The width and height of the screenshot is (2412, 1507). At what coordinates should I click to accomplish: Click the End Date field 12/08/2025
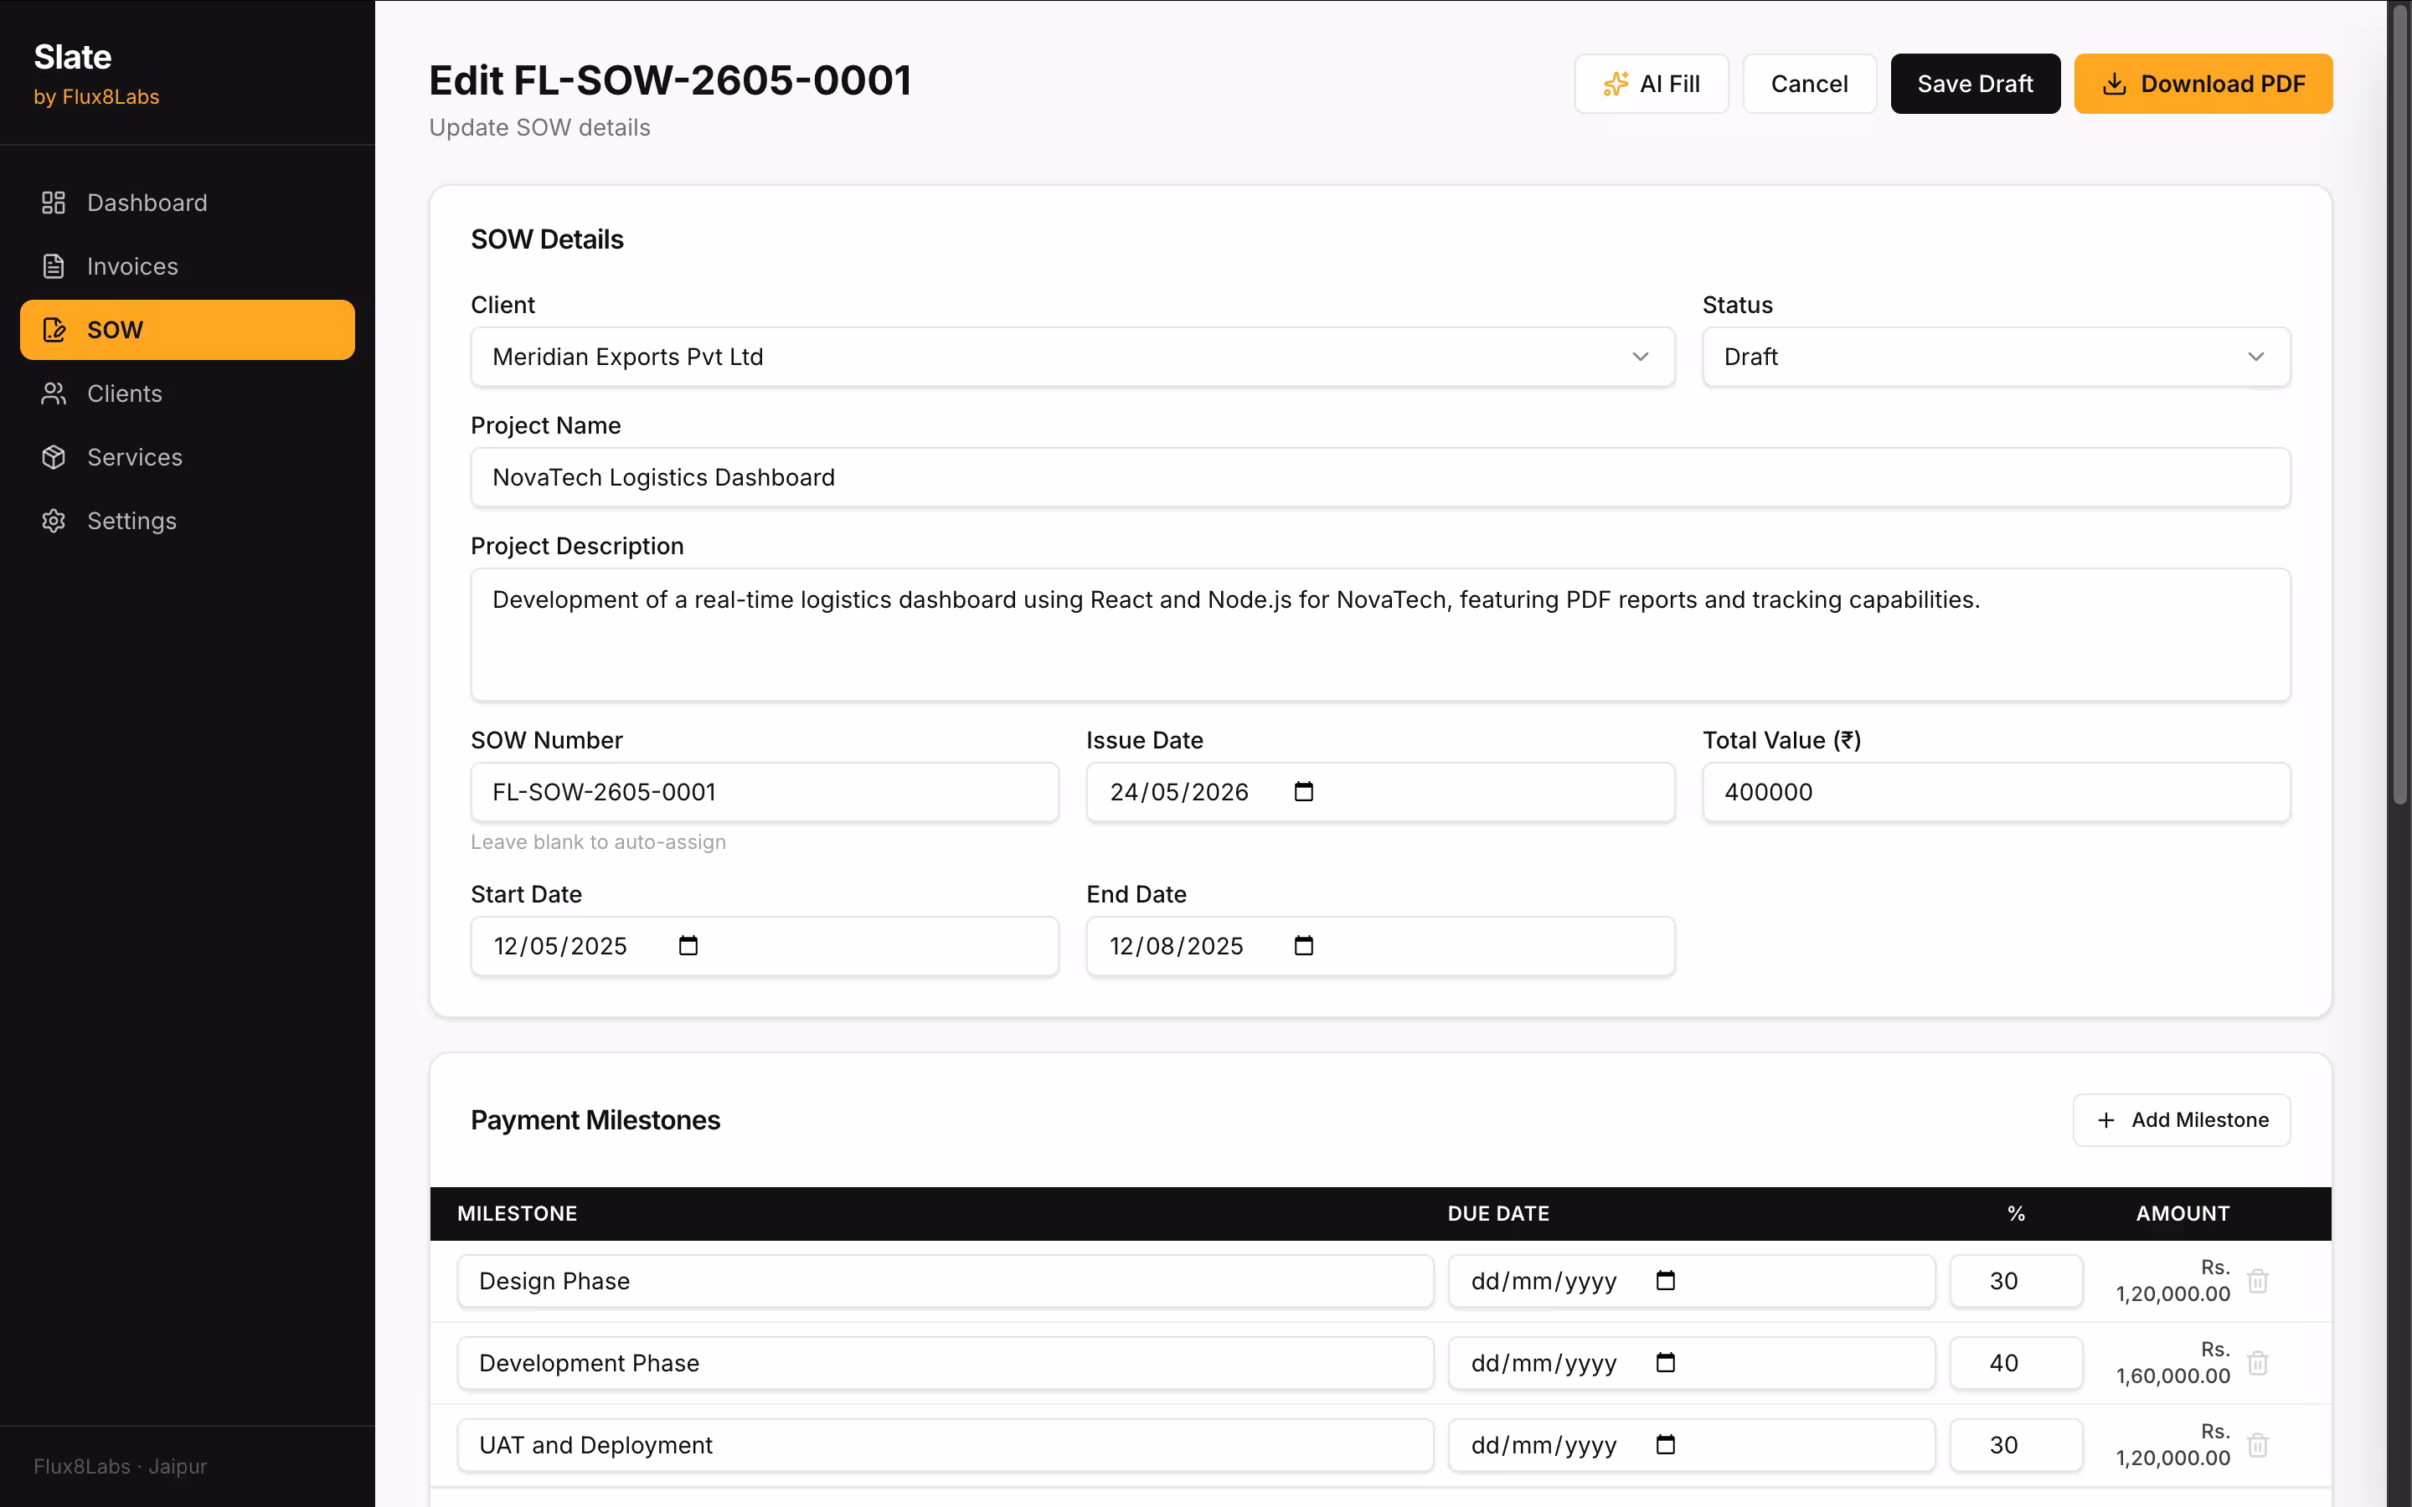(x=1380, y=946)
